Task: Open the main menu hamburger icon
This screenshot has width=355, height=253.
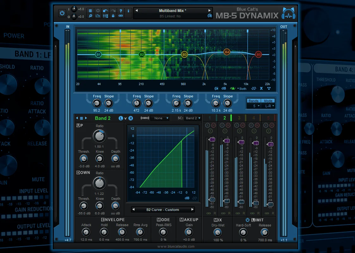Action: click(x=90, y=11)
